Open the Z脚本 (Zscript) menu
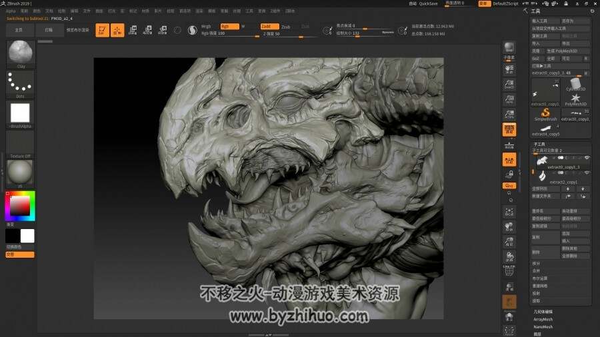This screenshot has width=600, height=337. [x=290, y=11]
